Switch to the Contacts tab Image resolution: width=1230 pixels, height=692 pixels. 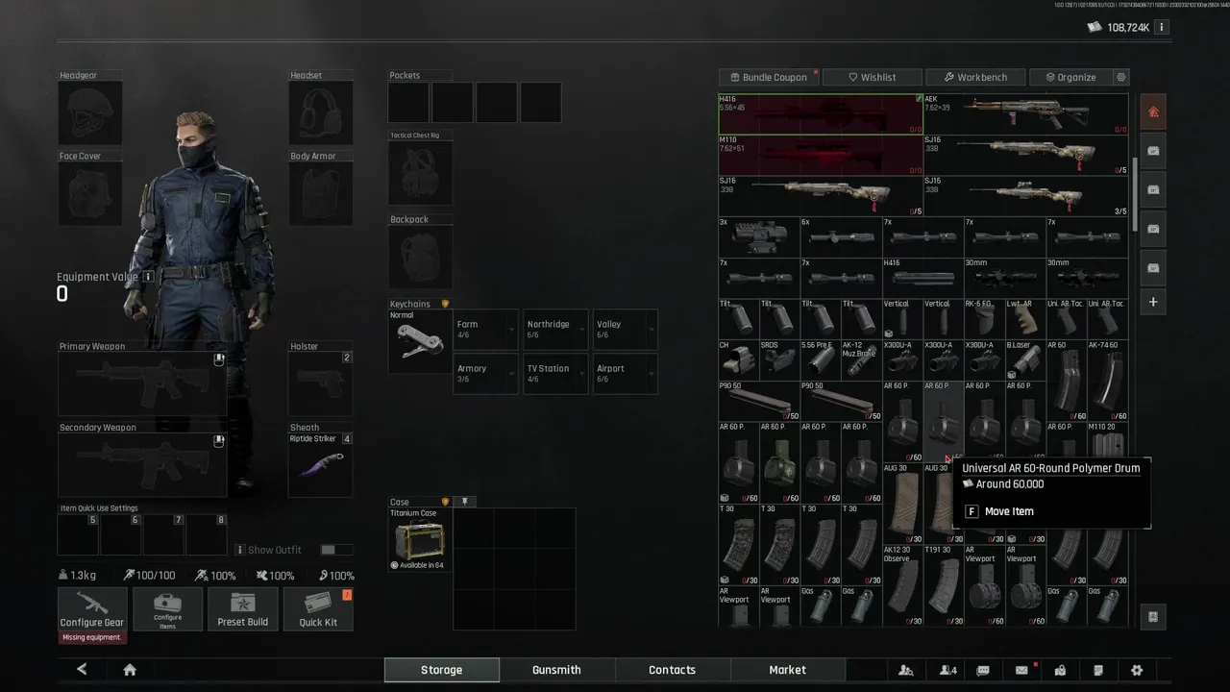click(x=673, y=670)
